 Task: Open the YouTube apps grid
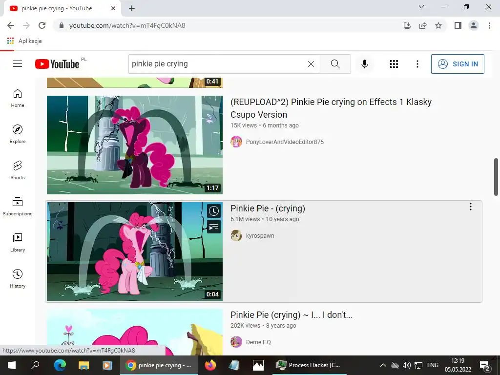pos(394,64)
